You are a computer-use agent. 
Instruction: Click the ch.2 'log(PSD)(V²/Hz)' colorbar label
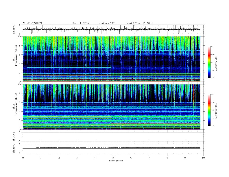point(217,111)
